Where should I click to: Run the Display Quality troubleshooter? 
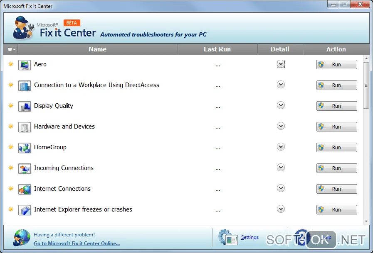pos(336,106)
